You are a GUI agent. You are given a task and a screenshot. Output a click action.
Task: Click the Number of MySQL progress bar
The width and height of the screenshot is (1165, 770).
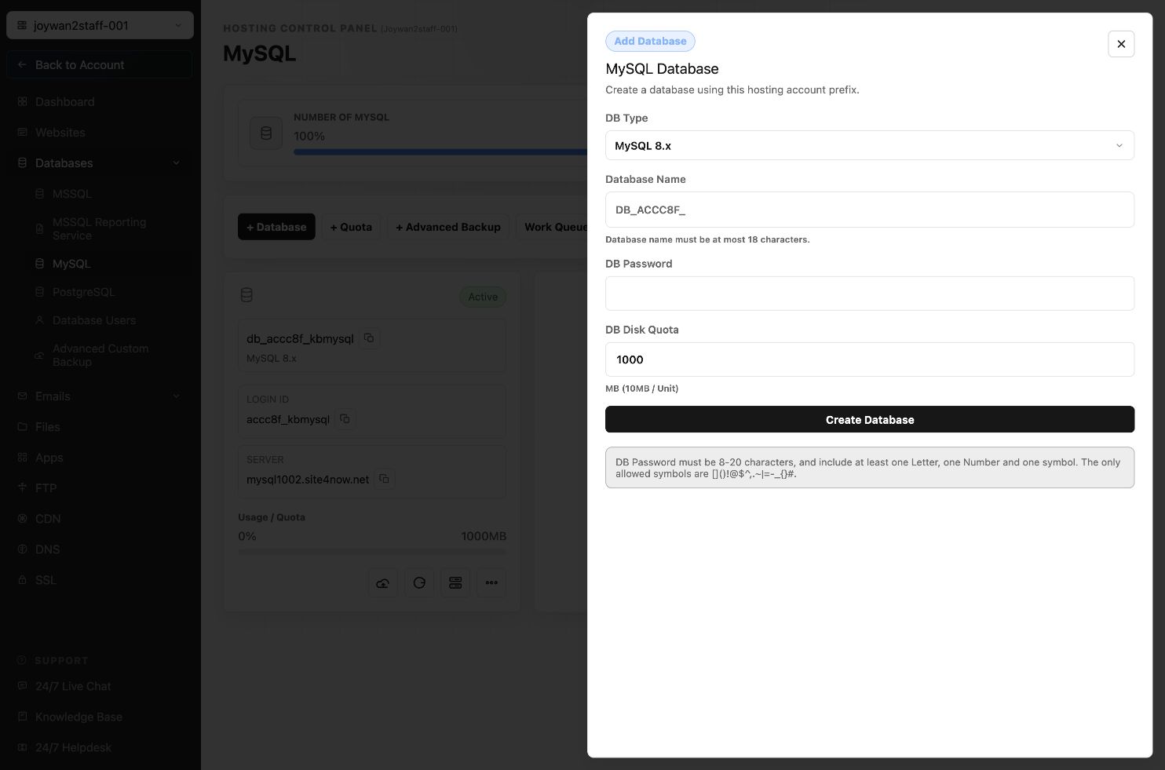point(440,151)
